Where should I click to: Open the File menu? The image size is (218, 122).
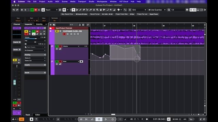coord(29,1)
